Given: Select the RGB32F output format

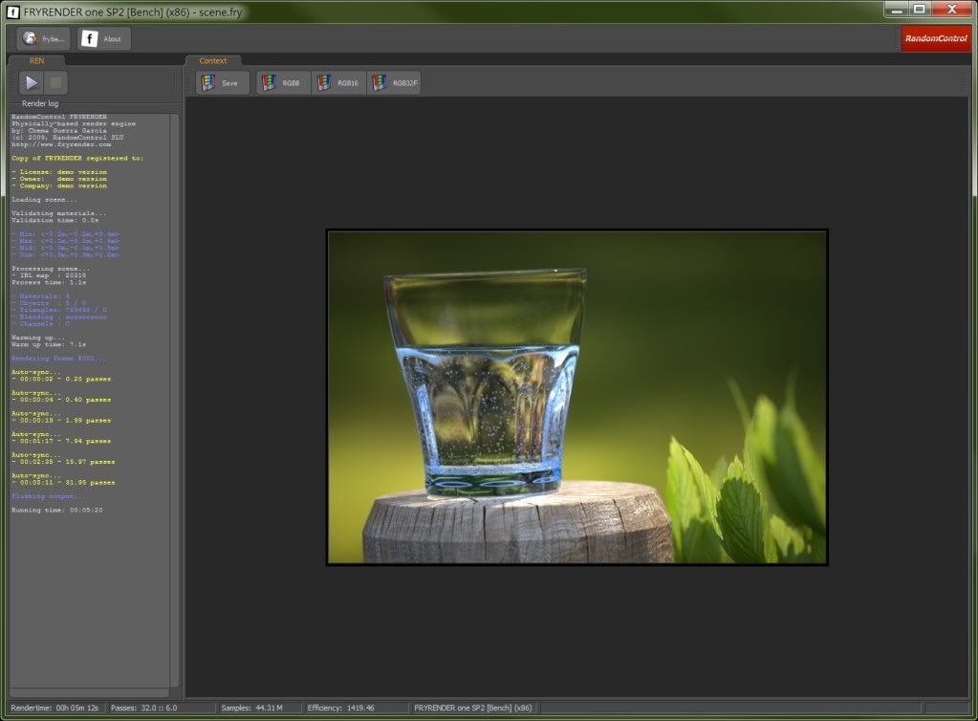Looking at the screenshot, I should click(393, 83).
